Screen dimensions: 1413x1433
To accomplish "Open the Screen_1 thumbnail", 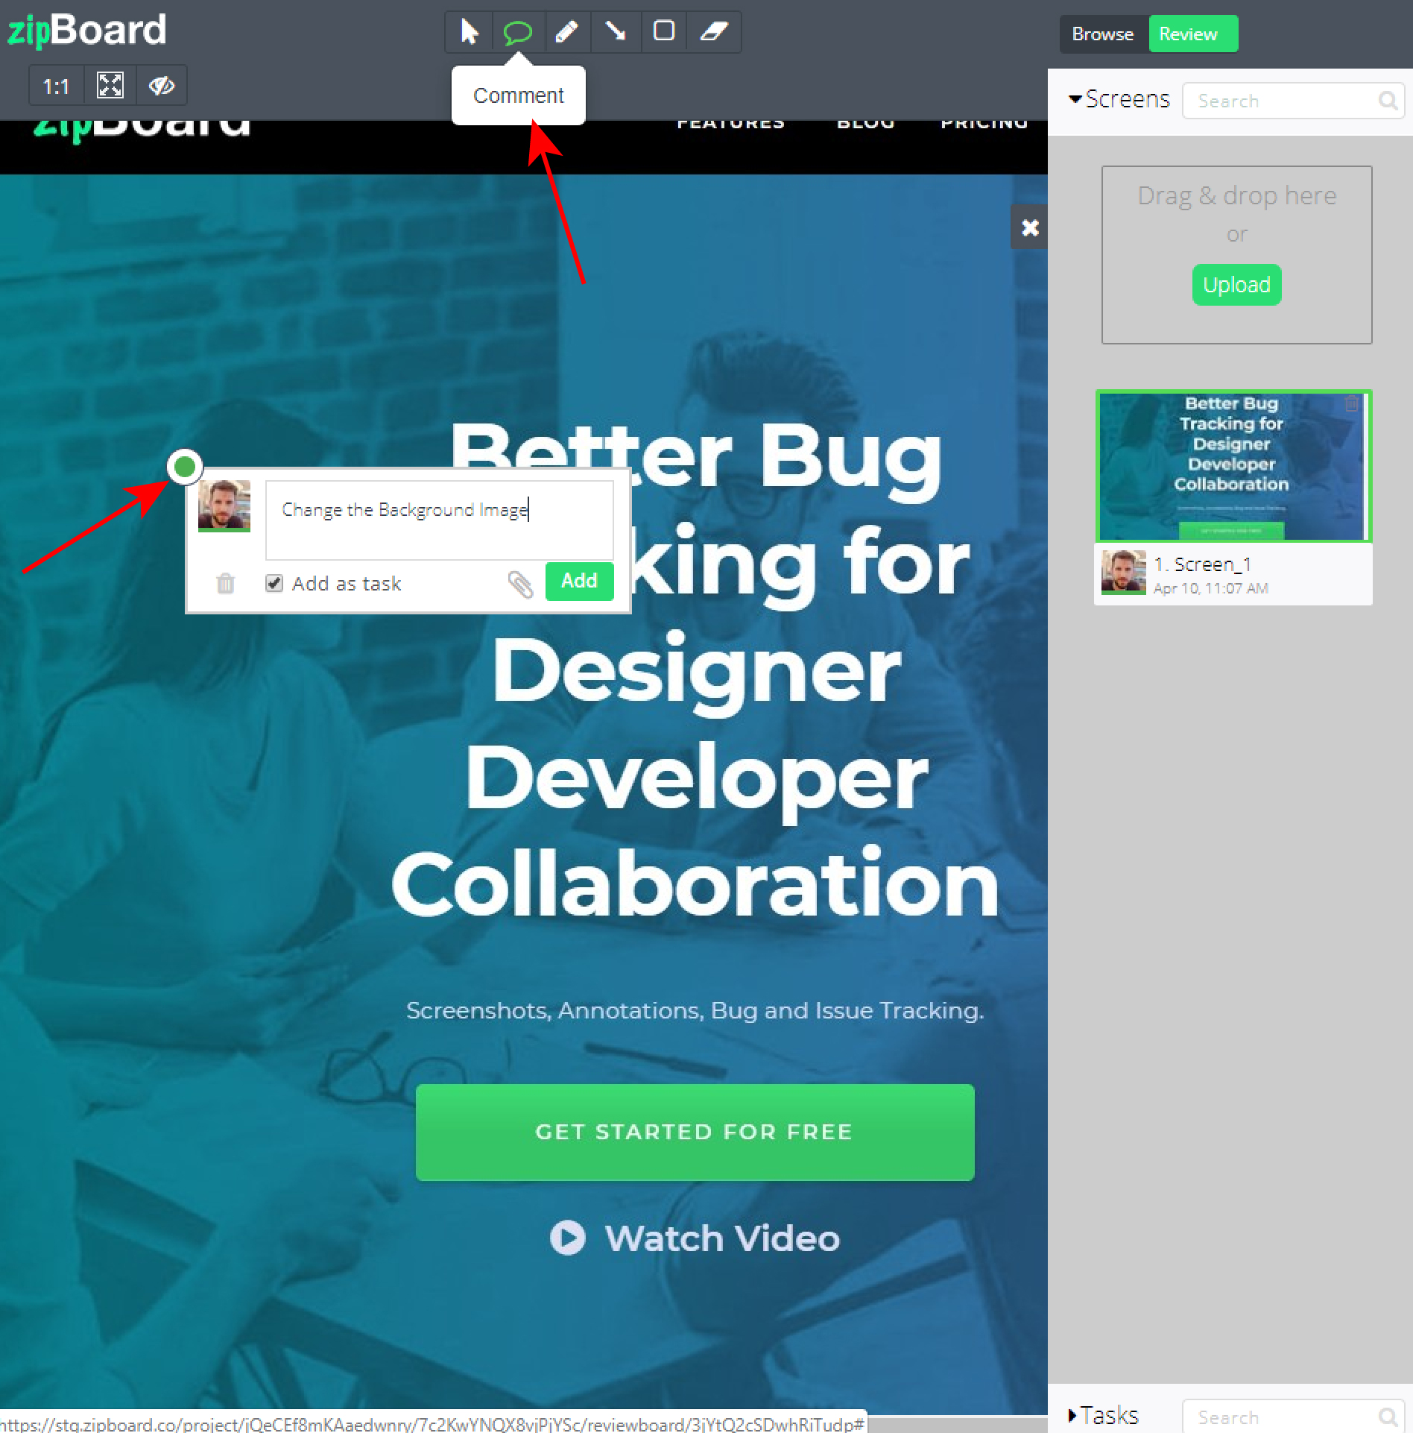I will tap(1233, 466).
